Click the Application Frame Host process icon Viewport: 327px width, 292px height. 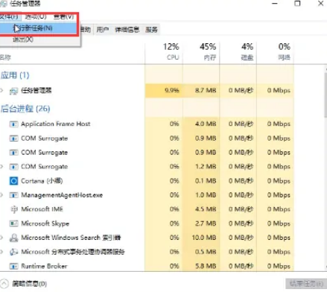[x=13, y=124]
